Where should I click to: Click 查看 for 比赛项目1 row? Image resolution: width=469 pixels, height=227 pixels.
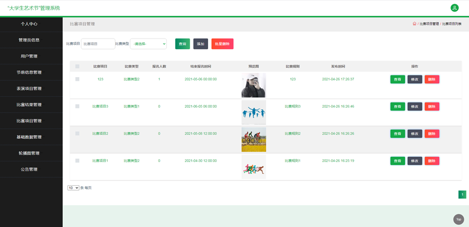tap(398, 161)
